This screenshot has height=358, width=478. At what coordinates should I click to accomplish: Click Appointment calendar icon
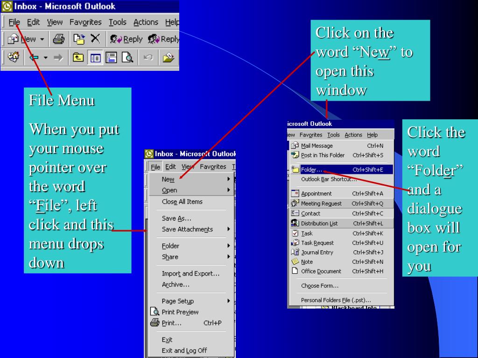pos(295,193)
